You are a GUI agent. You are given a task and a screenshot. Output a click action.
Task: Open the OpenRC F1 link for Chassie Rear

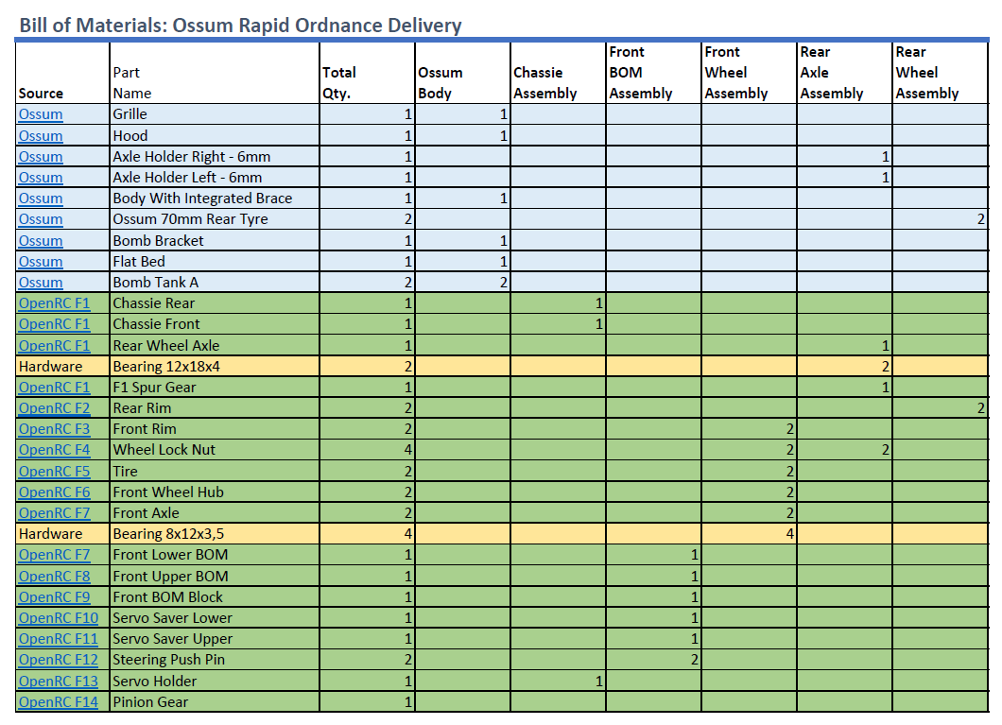coord(54,303)
